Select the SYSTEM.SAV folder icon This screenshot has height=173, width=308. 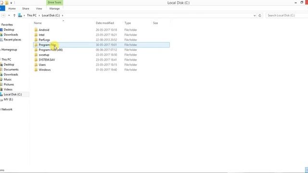click(36, 60)
